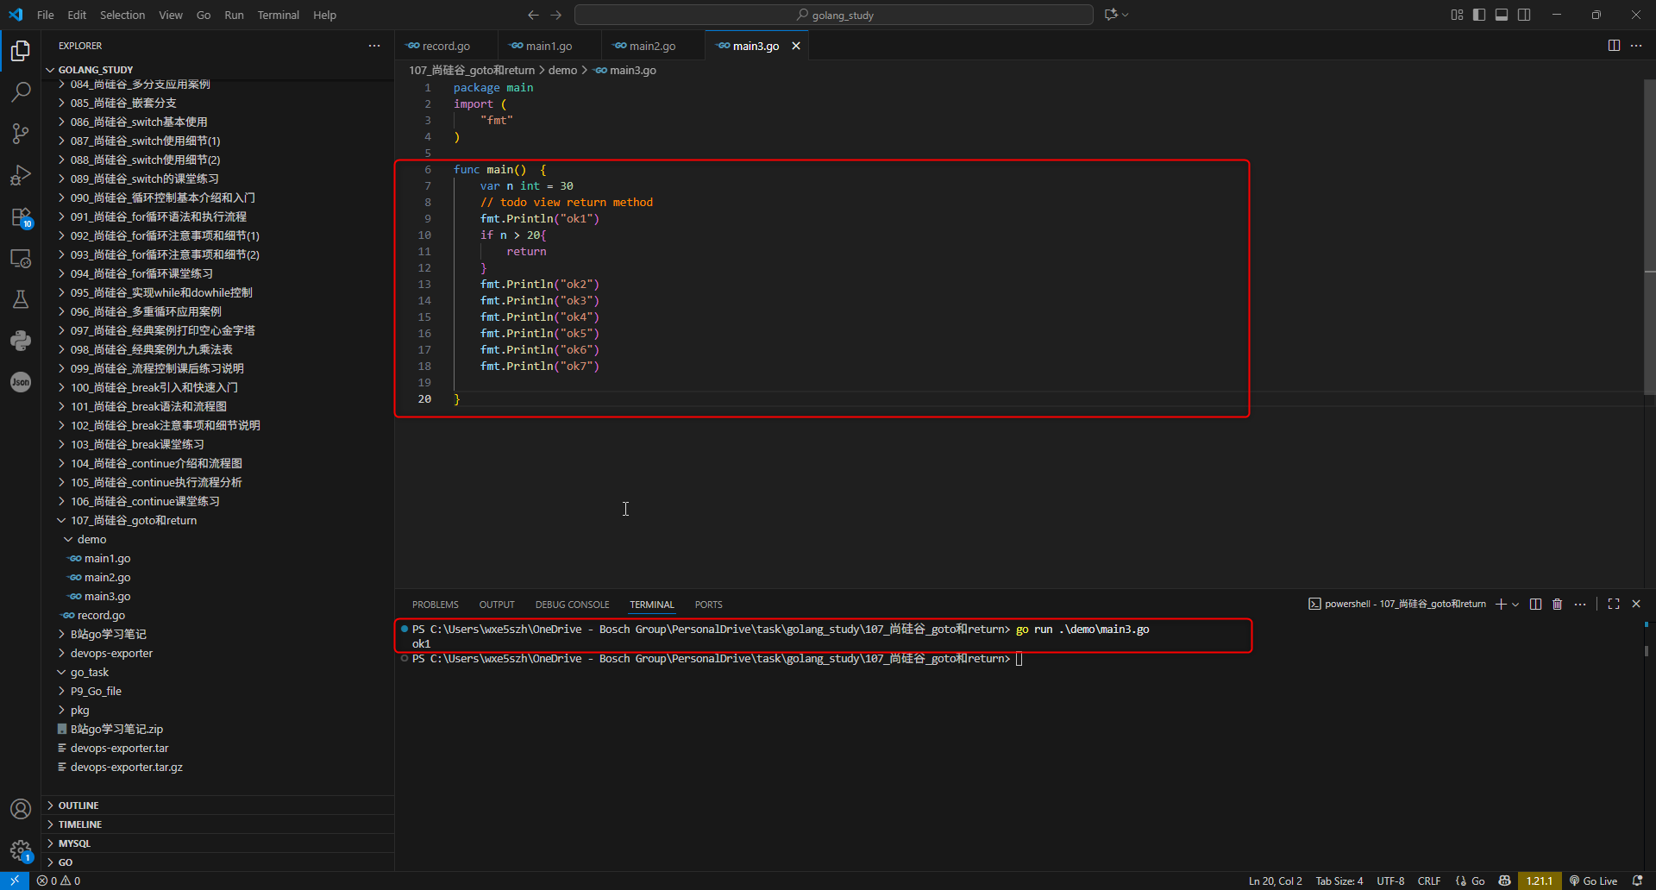This screenshot has height=890, width=1656.
Task: Open the Source Control view
Action: [x=21, y=134]
